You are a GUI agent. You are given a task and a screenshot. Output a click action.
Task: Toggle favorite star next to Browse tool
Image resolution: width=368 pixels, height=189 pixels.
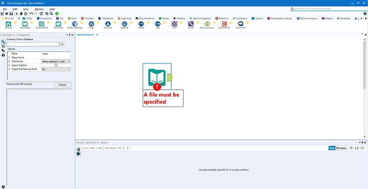[x=15, y=22]
